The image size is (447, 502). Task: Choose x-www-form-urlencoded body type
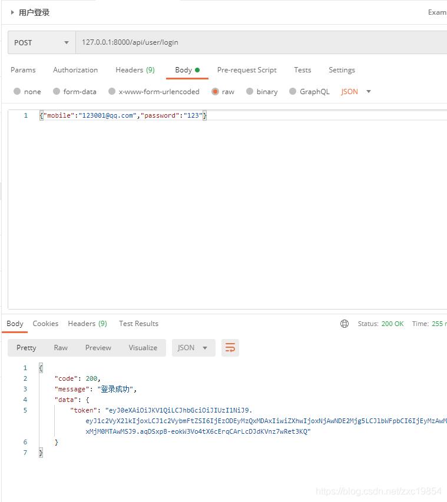[x=111, y=91]
